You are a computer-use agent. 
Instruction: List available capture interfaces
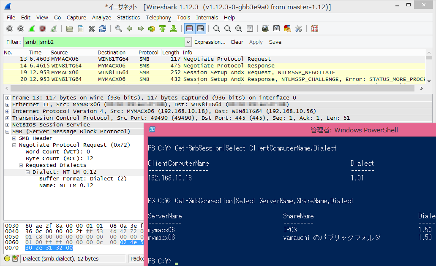tap(9, 28)
